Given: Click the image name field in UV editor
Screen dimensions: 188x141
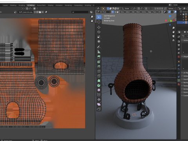Looking at the screenshot, I should (x=25, y=12).
